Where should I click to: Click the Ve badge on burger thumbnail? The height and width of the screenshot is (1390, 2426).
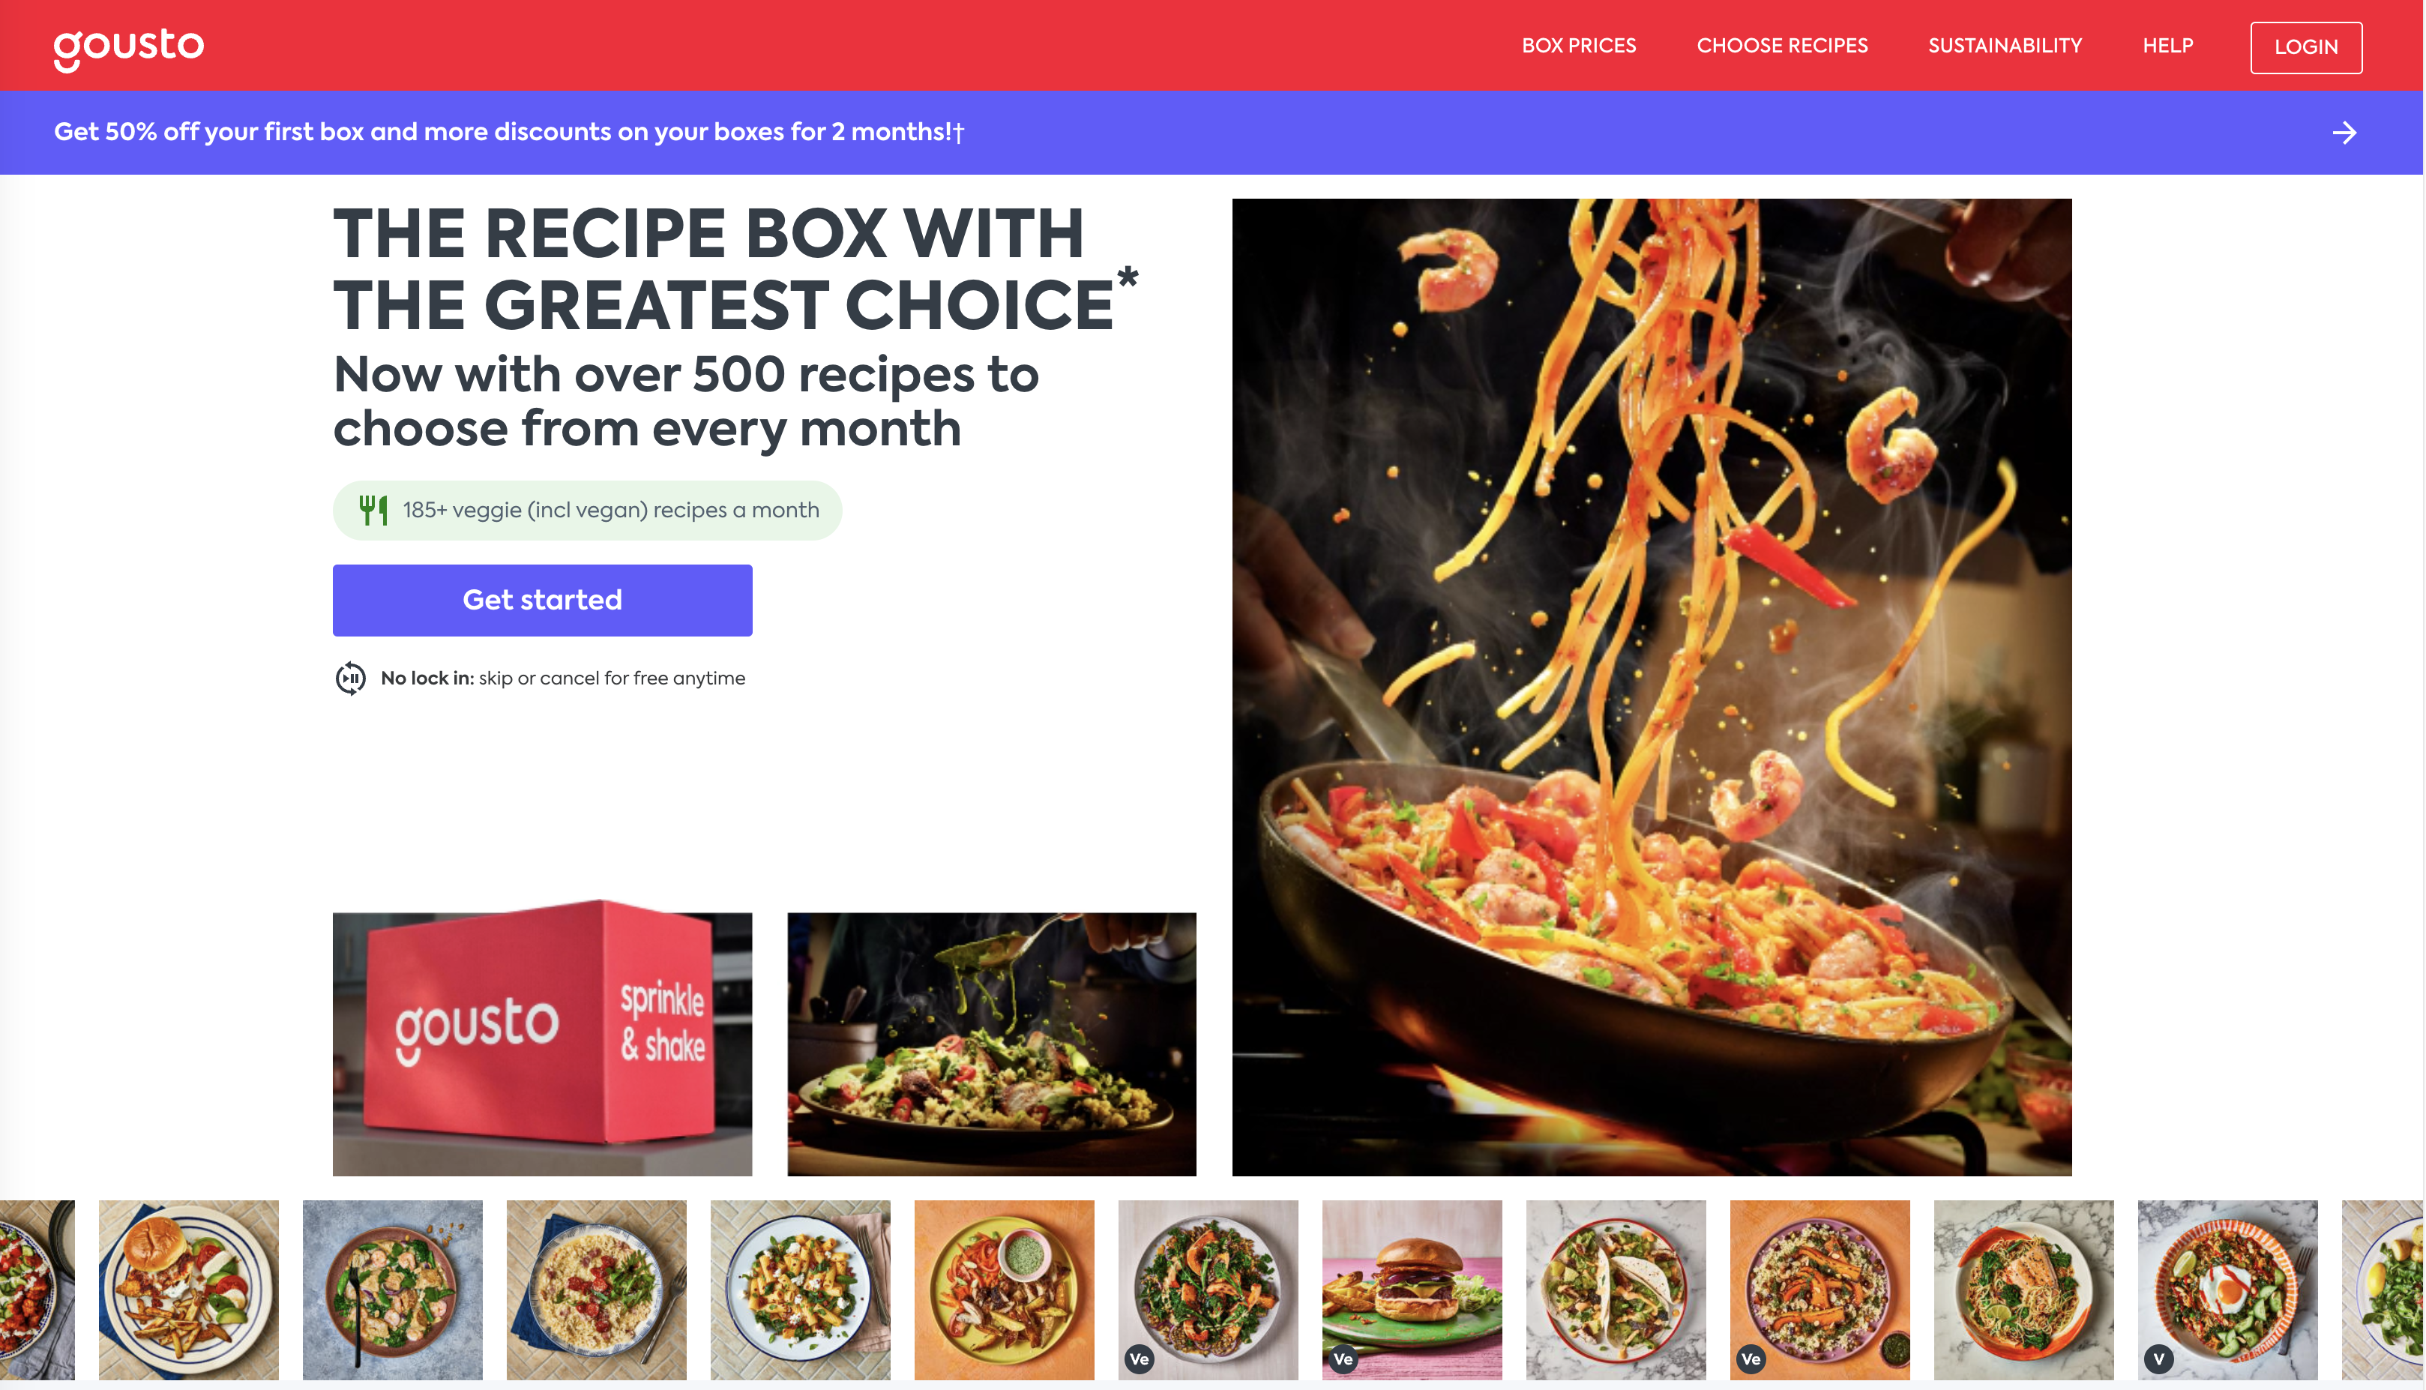coord(1343,1359)
